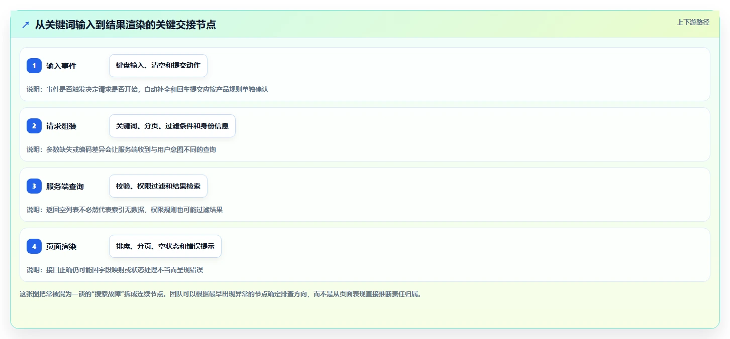Click the heading 从关键词输入到结果渲染的关键交接节点

126,25
